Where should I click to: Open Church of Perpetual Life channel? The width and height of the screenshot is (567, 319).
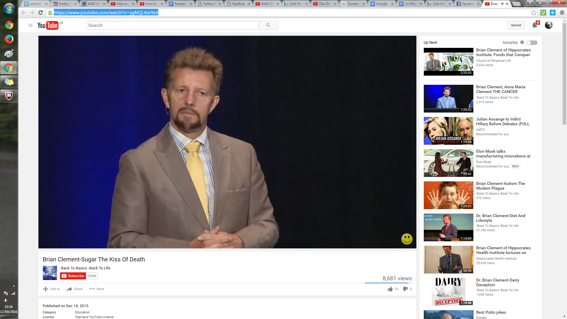click(x=493, y=61)
